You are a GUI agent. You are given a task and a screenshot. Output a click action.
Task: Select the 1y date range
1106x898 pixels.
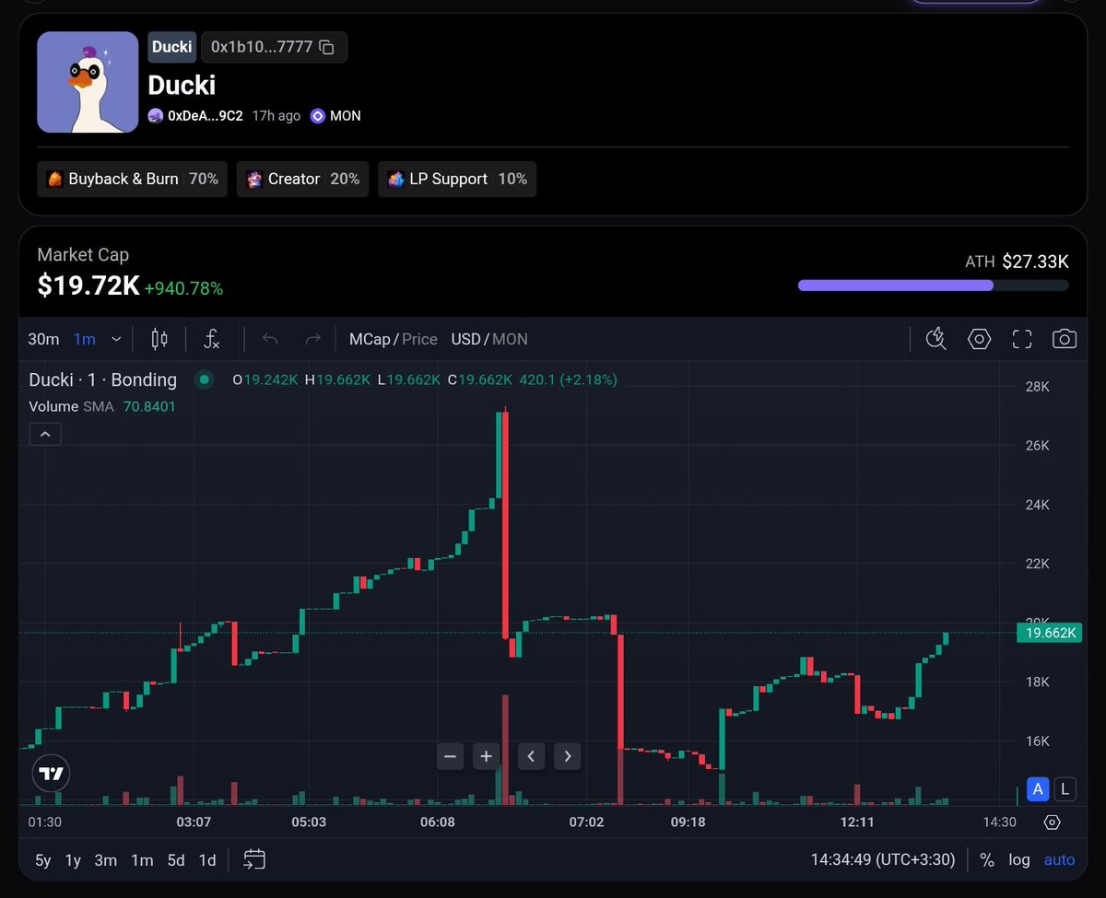[x=73, y=860]
